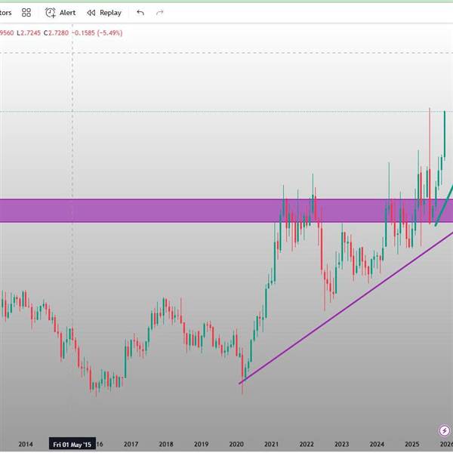453x453 pixels.
Task: Select the purple ascending trendline
Action: 346,307
